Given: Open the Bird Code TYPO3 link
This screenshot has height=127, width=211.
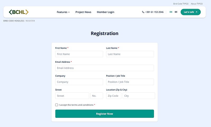Looking at the screenshot, I should [180, 4].
